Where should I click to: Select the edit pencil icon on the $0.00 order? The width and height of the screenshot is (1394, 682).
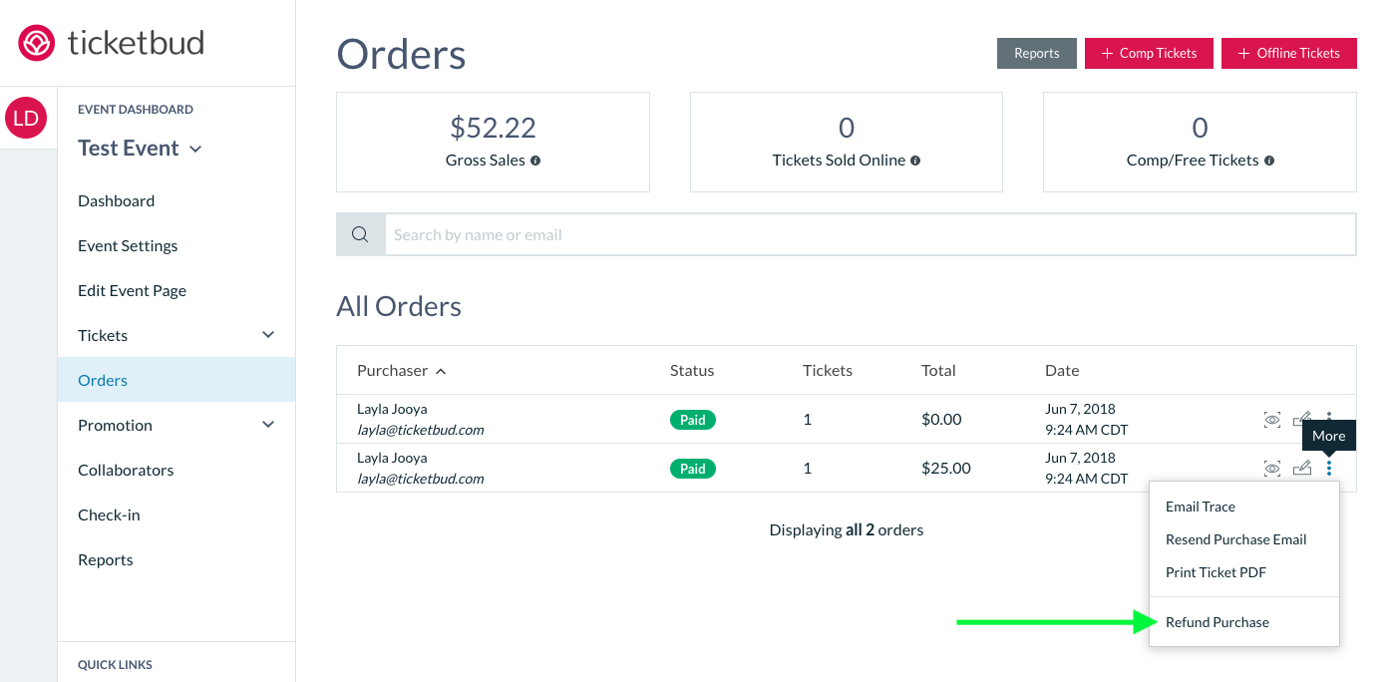coord(1302,419)
